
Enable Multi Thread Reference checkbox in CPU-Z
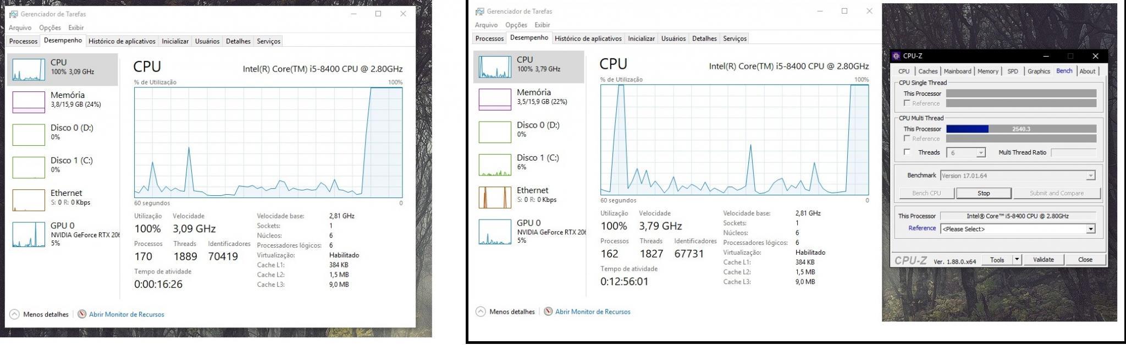point(907,138)
